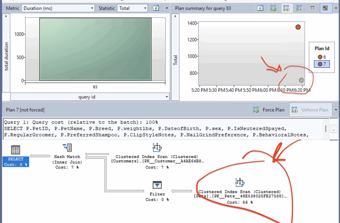Open the Statistic dropdown set to Total
The image size is (340, 223).
click(132, 8)
